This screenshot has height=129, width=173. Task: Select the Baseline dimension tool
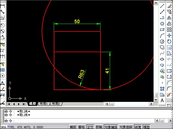coord(2,51)
